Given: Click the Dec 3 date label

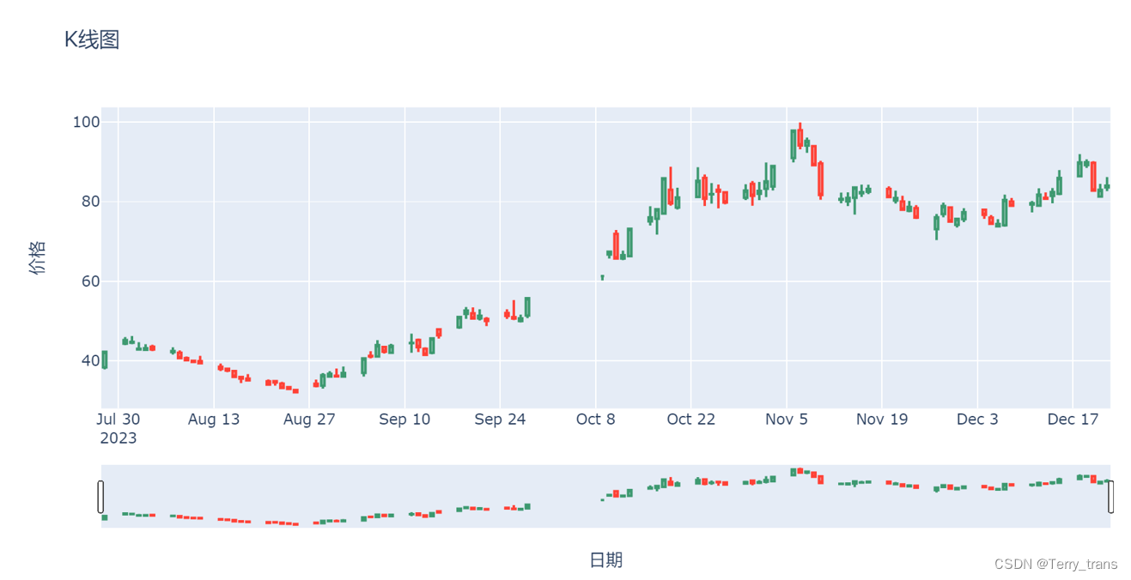Looking at the screenshot, I should tap(977, 420).
